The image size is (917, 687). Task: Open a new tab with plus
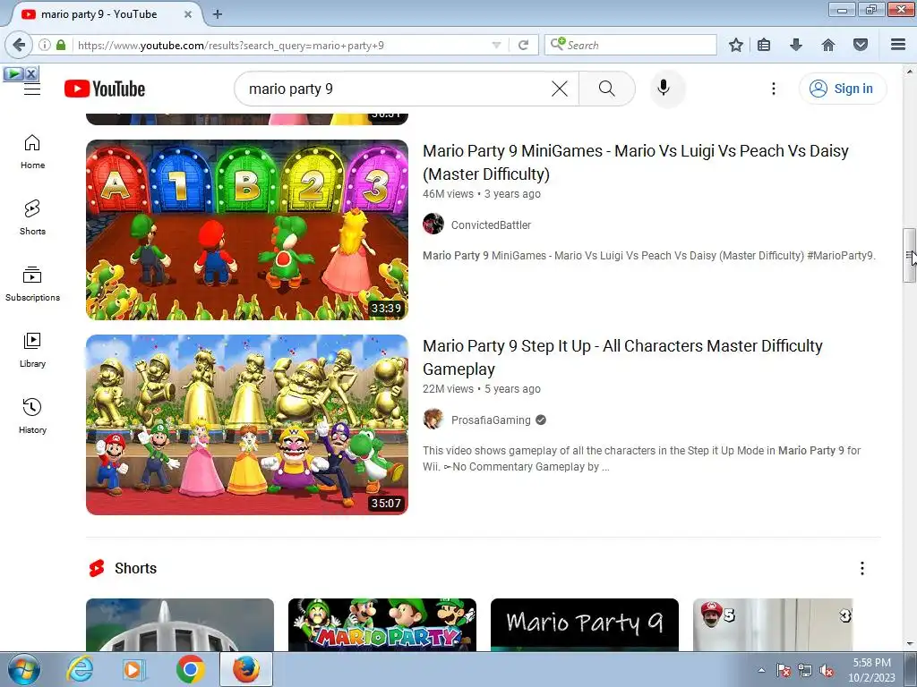pyautogui.click(x=218, y=14)
